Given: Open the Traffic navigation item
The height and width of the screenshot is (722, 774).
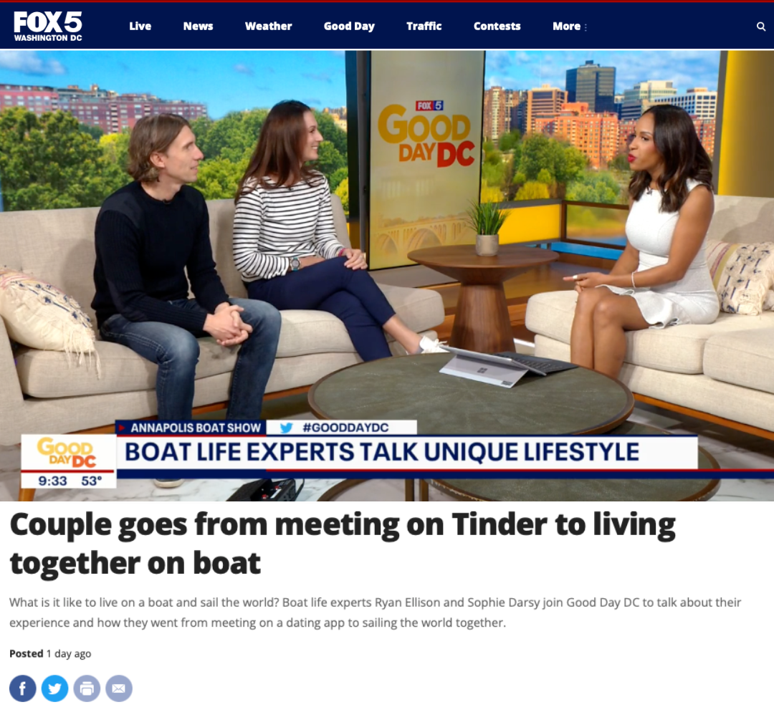Looking at the screenshot, I should 424,27.
